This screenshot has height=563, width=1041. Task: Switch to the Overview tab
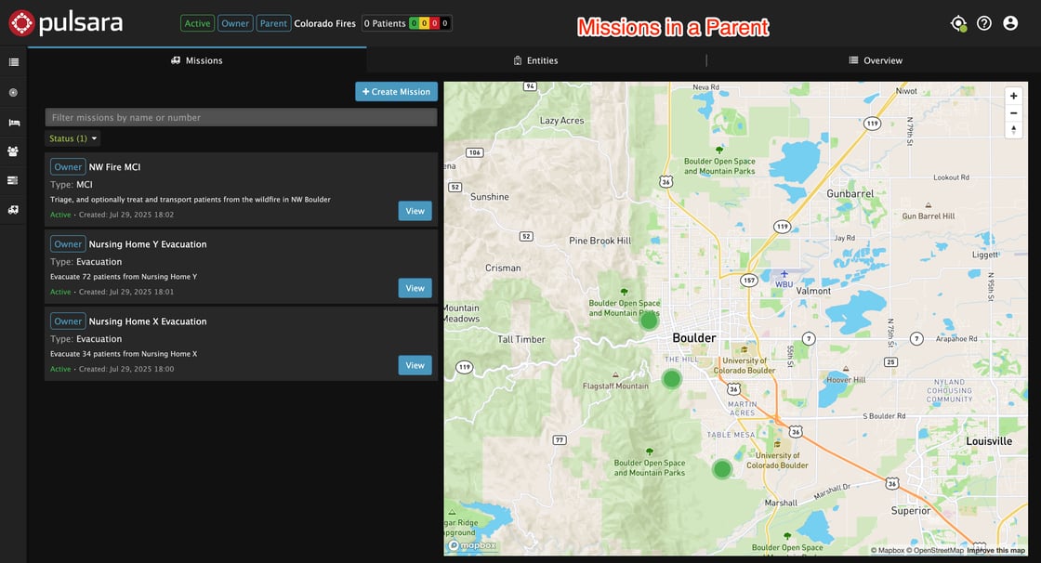[875, 60]
